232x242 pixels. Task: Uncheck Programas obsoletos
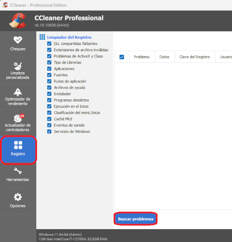click(x=49, y=100)
